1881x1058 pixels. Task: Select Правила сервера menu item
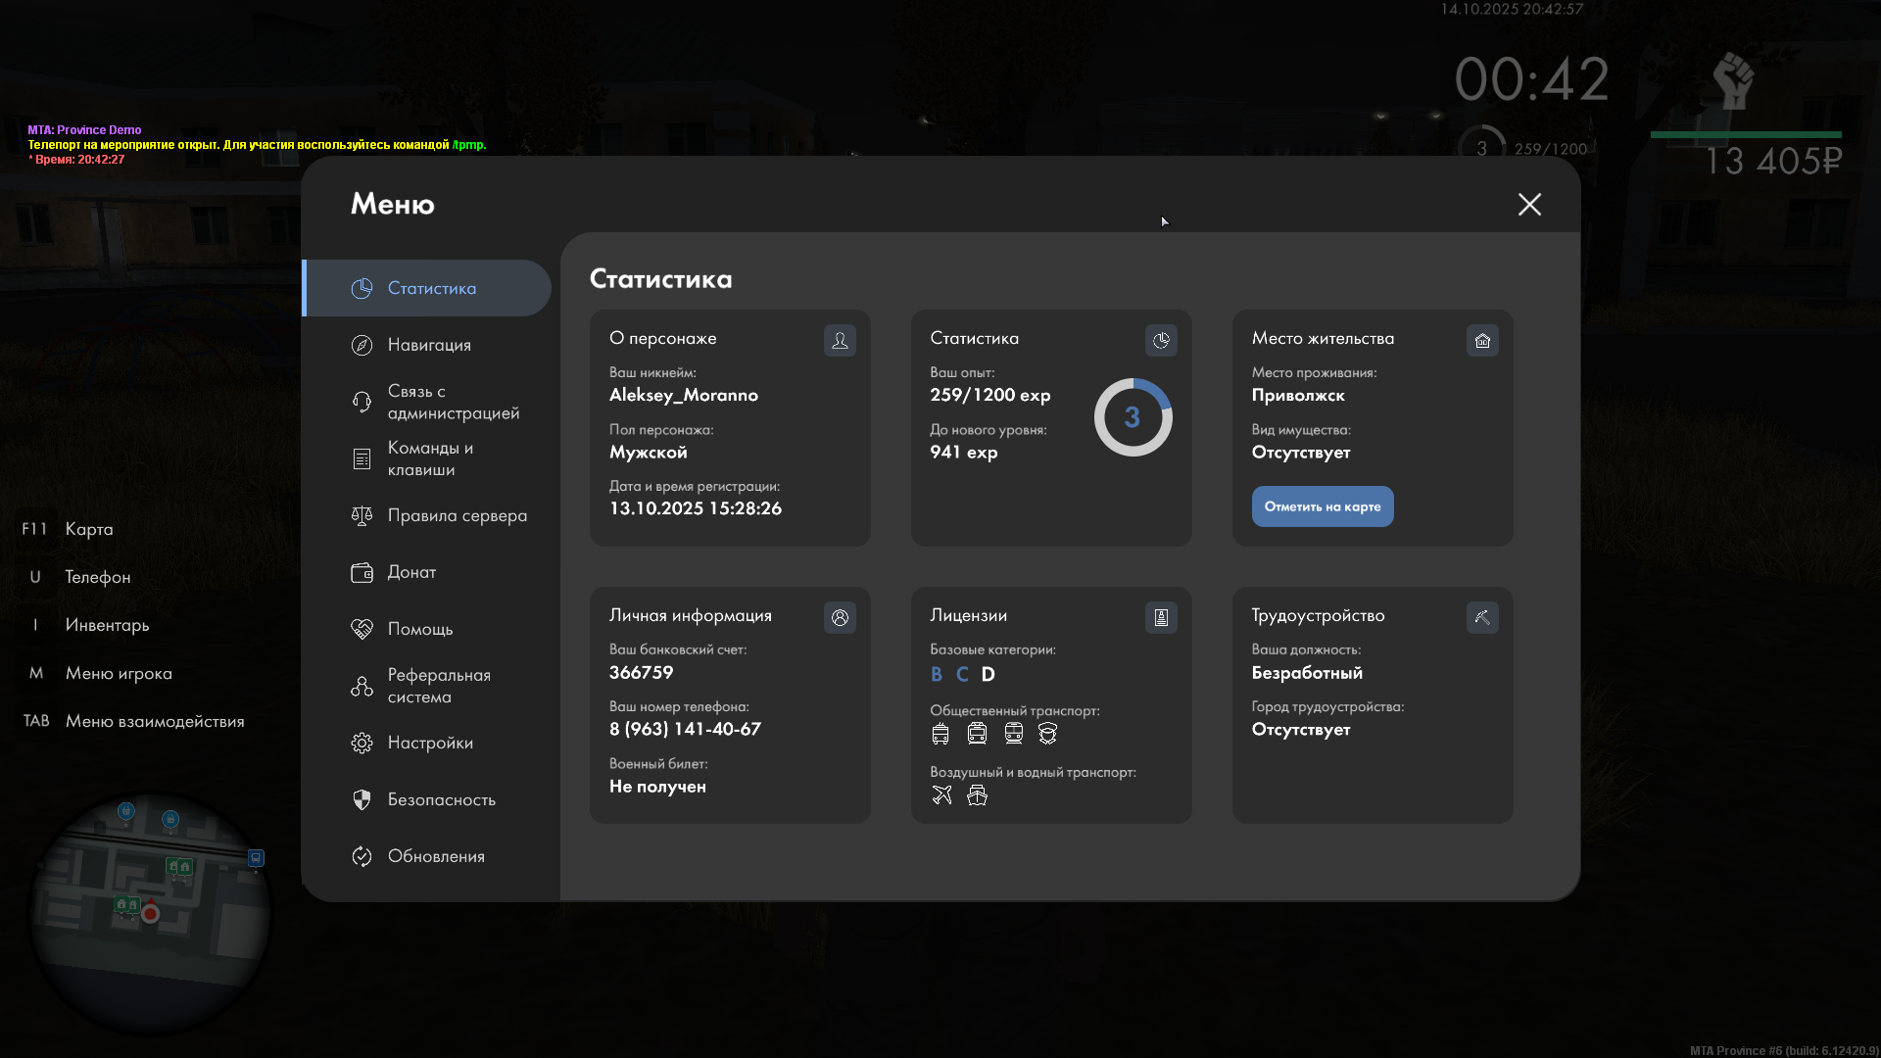click(457, 515)
